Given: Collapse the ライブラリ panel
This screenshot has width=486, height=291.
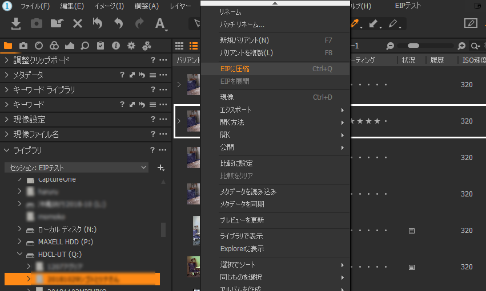Looking at the screenshot, I should pyautogui.click(x=6, y=150).
